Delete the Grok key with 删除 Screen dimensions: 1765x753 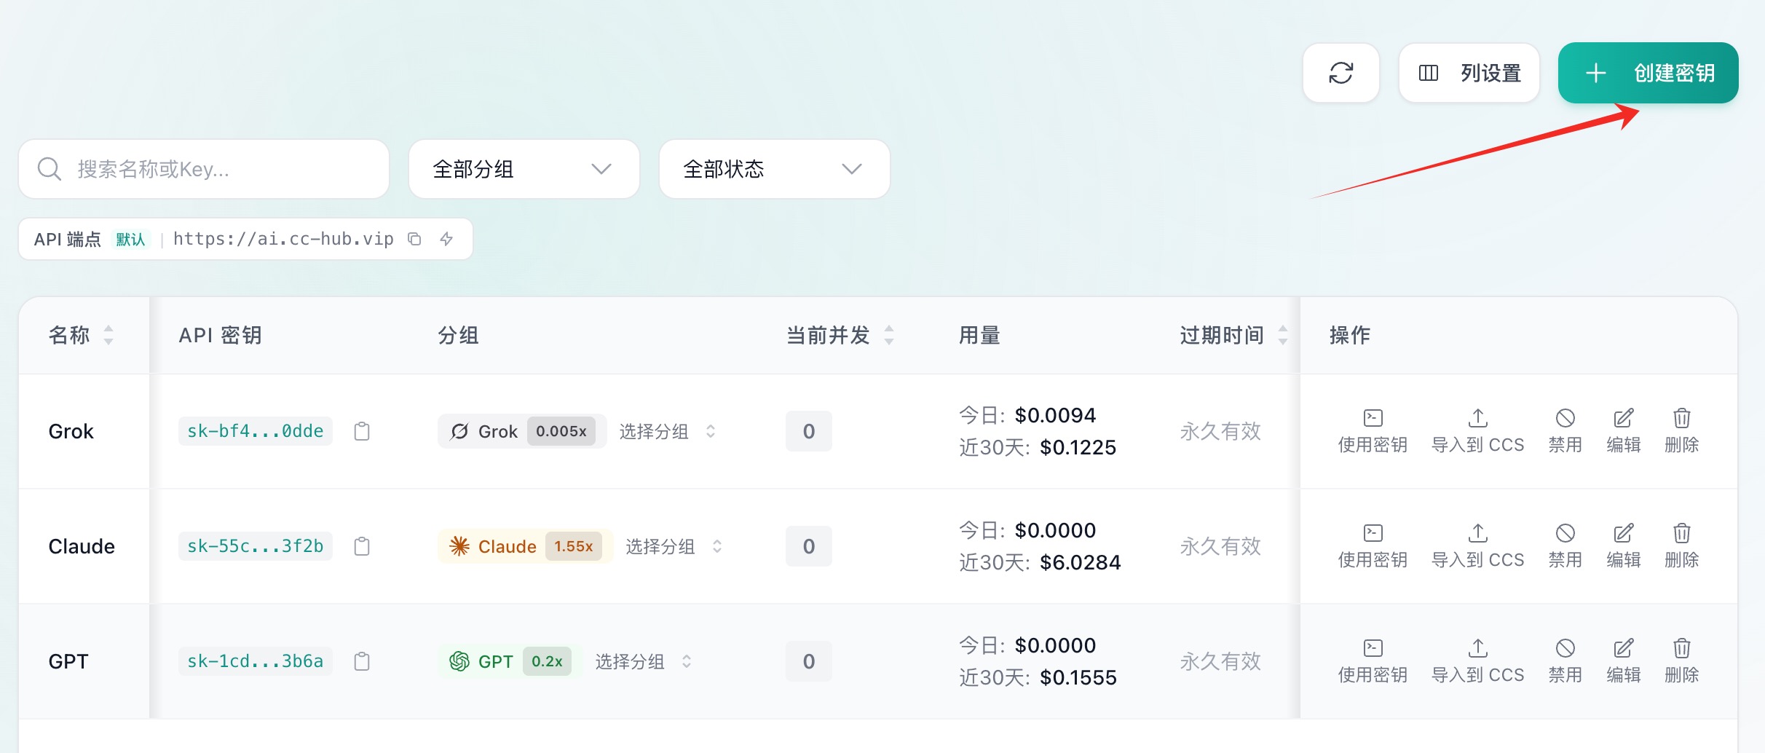pyautogui.click(x=1682, y=431)
